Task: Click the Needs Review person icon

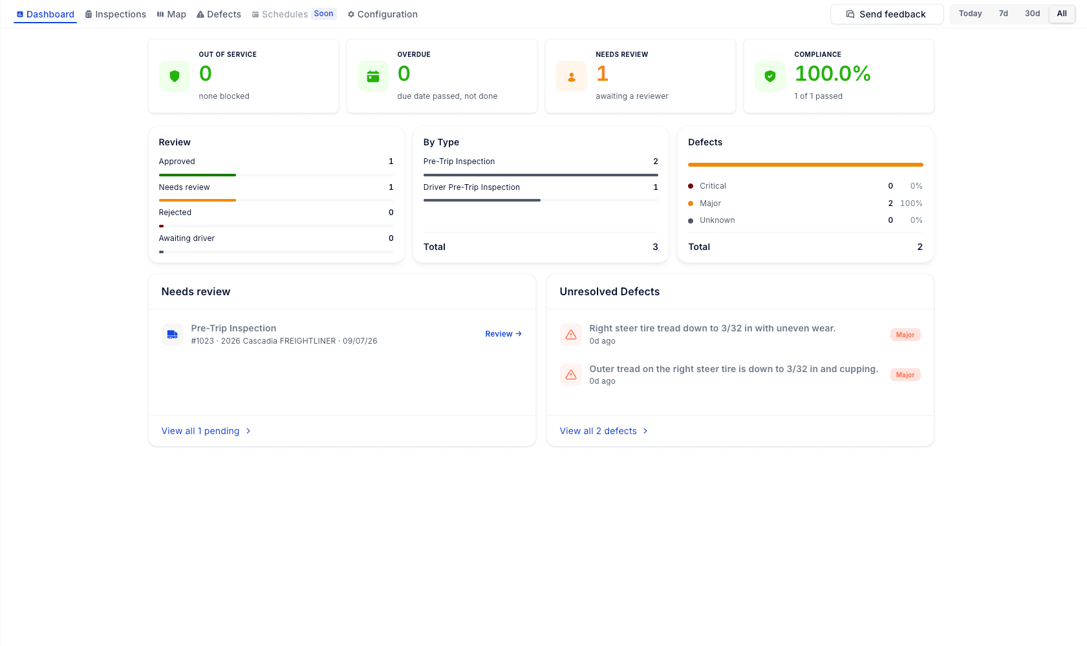Action: point(572,76)
